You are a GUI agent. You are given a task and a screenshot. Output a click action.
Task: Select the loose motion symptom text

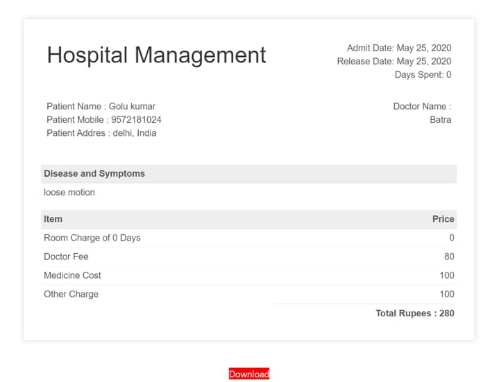tap(69, 192)
